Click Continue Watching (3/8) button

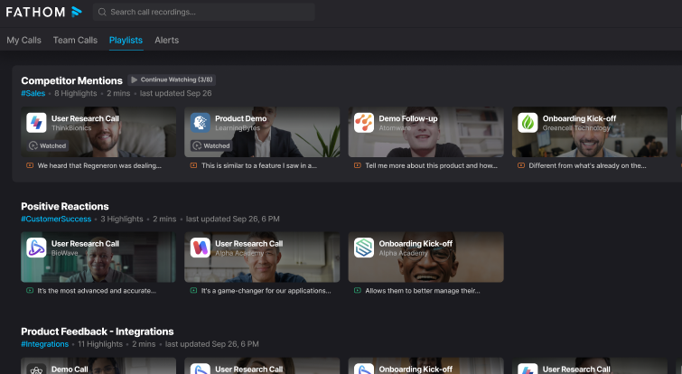click(x=172, y=80)
